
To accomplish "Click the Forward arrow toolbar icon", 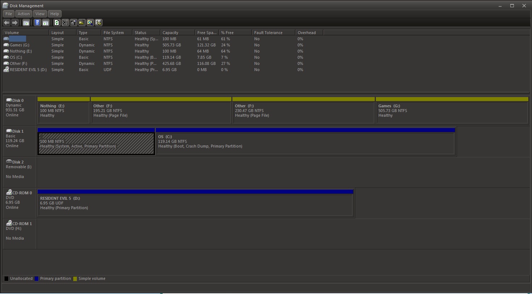I will click(15, 23).
